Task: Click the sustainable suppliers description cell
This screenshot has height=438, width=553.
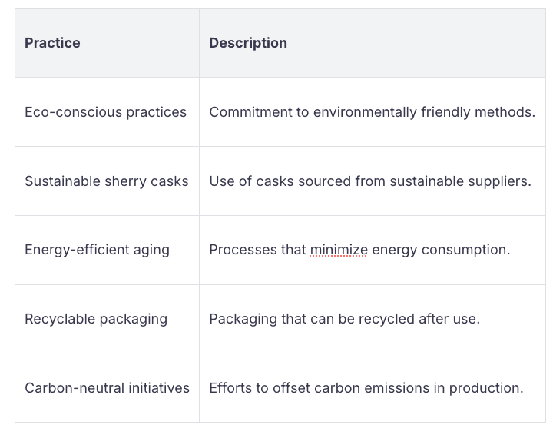Action: tap(369, 181)
